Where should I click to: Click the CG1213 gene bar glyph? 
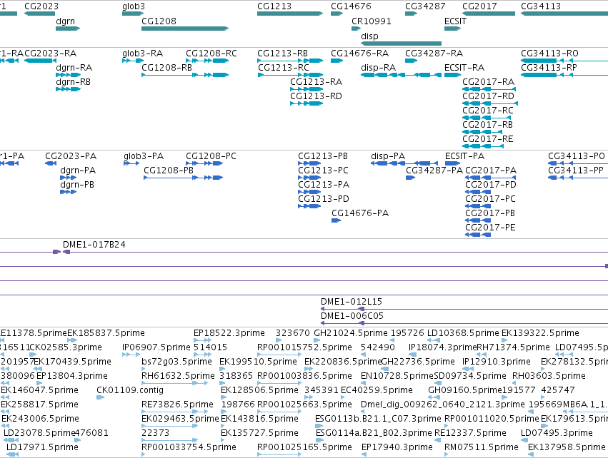point(290,14)
